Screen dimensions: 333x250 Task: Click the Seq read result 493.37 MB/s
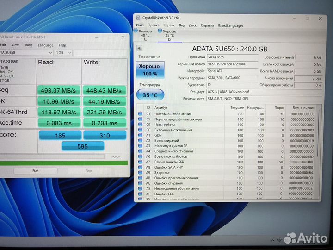[58, 91]
